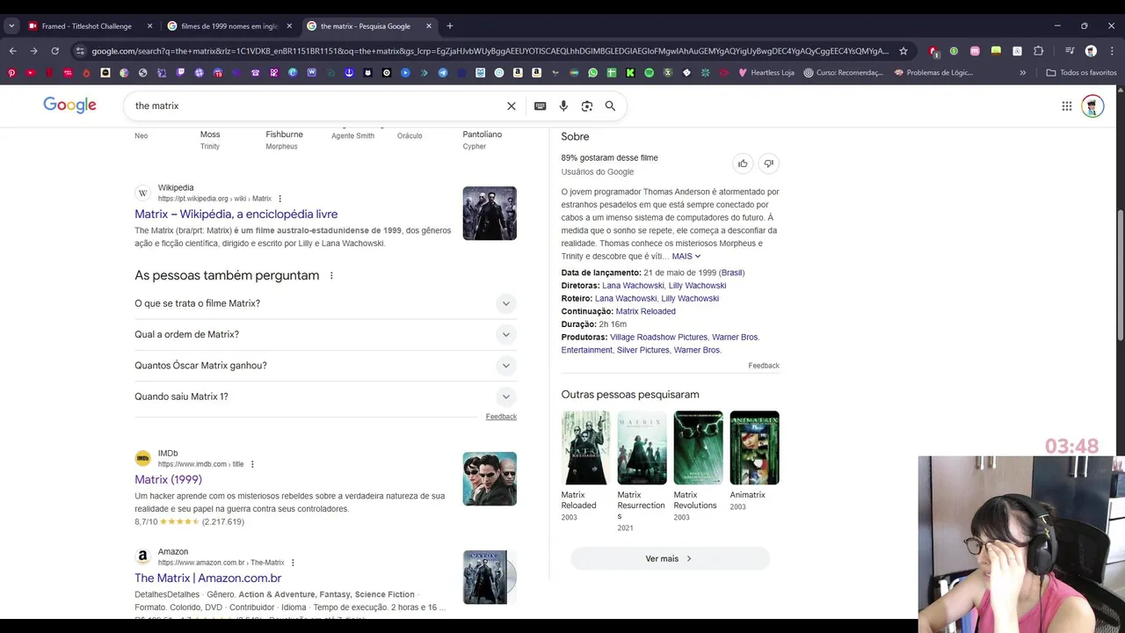Open the IMDb result thumbnail image

coord(490,478)
